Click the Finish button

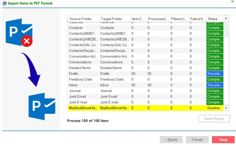point(197,140)
